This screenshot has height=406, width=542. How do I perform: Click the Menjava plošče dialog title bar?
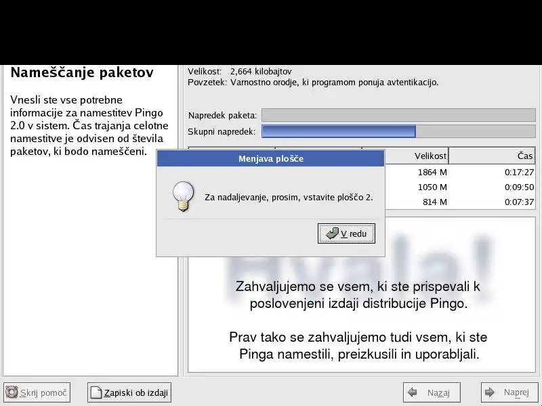pos(270,158)
